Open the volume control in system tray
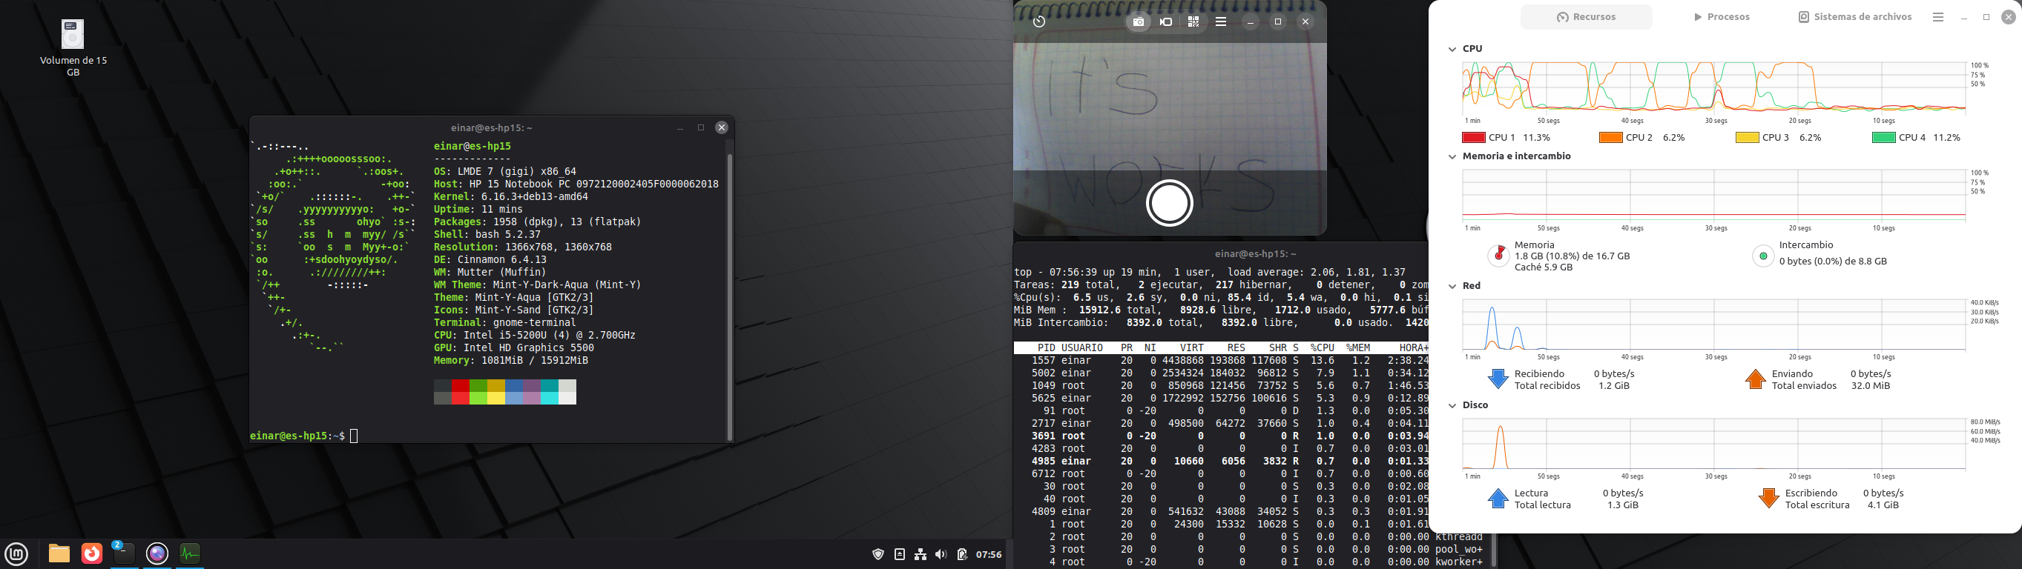Image resolution: width=2022 pixels, height=569 pixels. [x=941, y=555]
